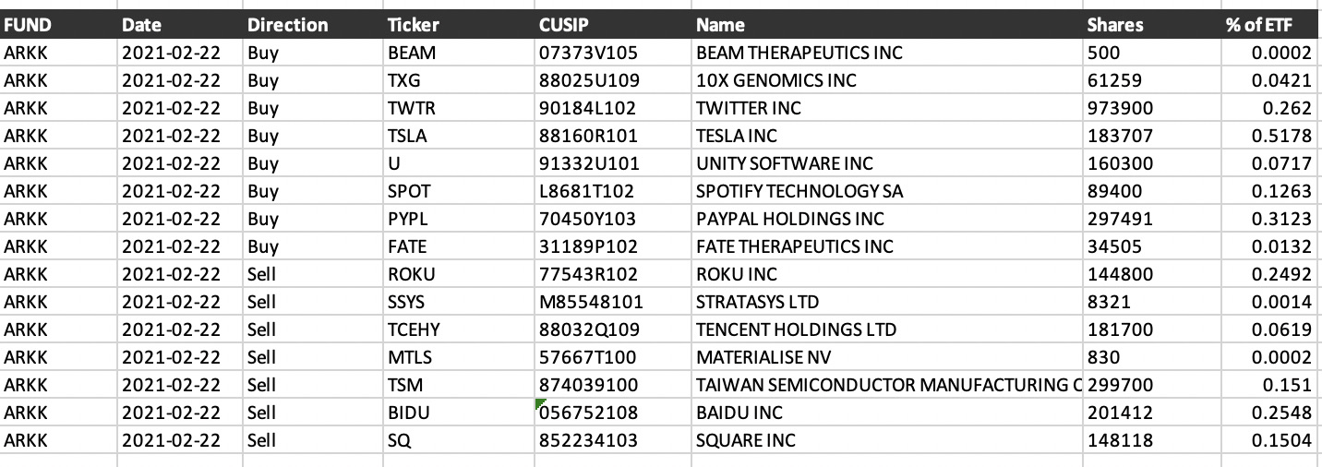Click the ROKU ticker cell

457,274
